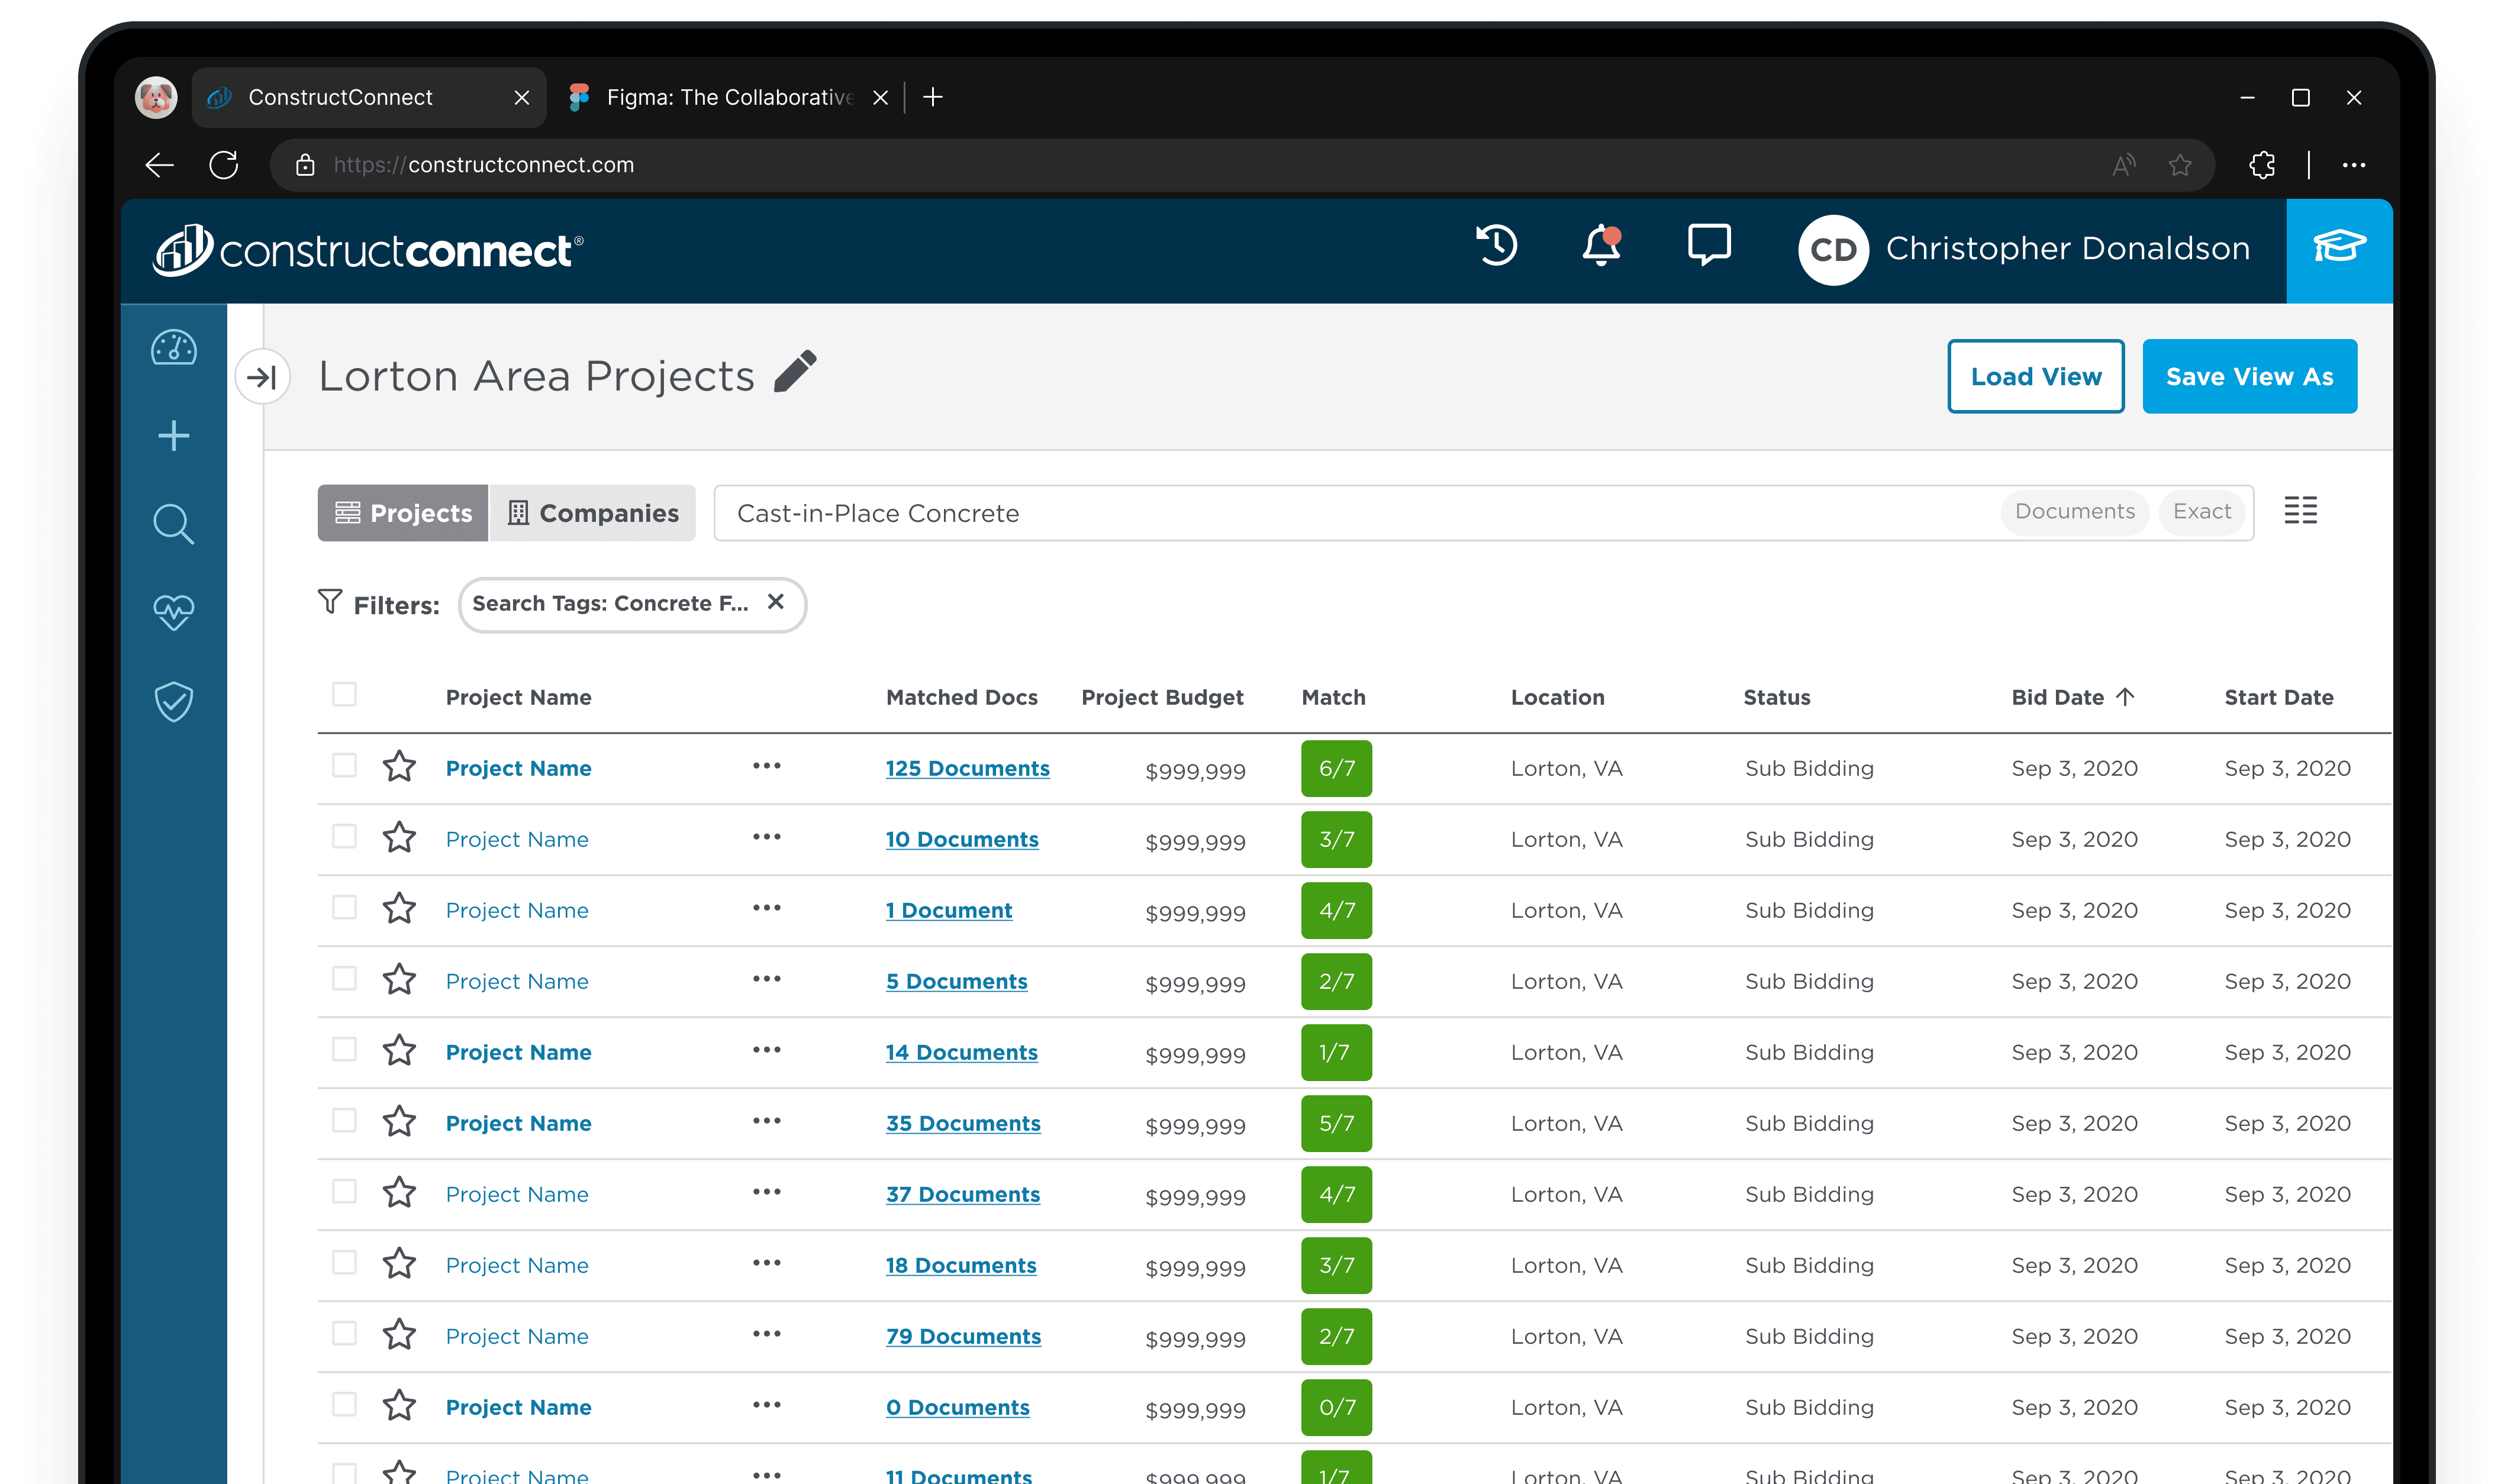The image size is (2514, 1484).
Task: Open the heart pulse icon in sidebar
Action: tap(174, 612)
